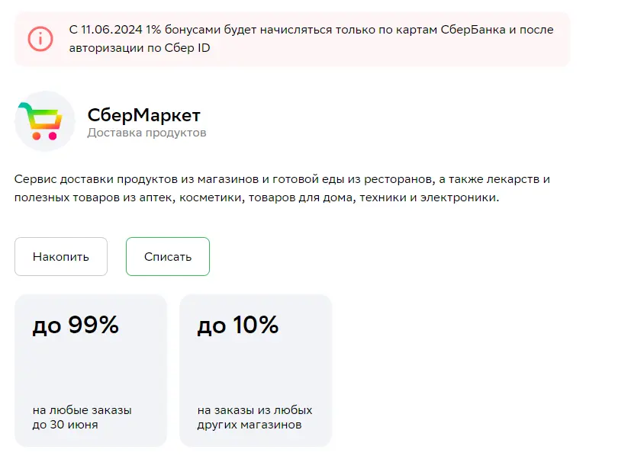
Task: Open the до 10% offer card
Action: click(x=256, y=371)
